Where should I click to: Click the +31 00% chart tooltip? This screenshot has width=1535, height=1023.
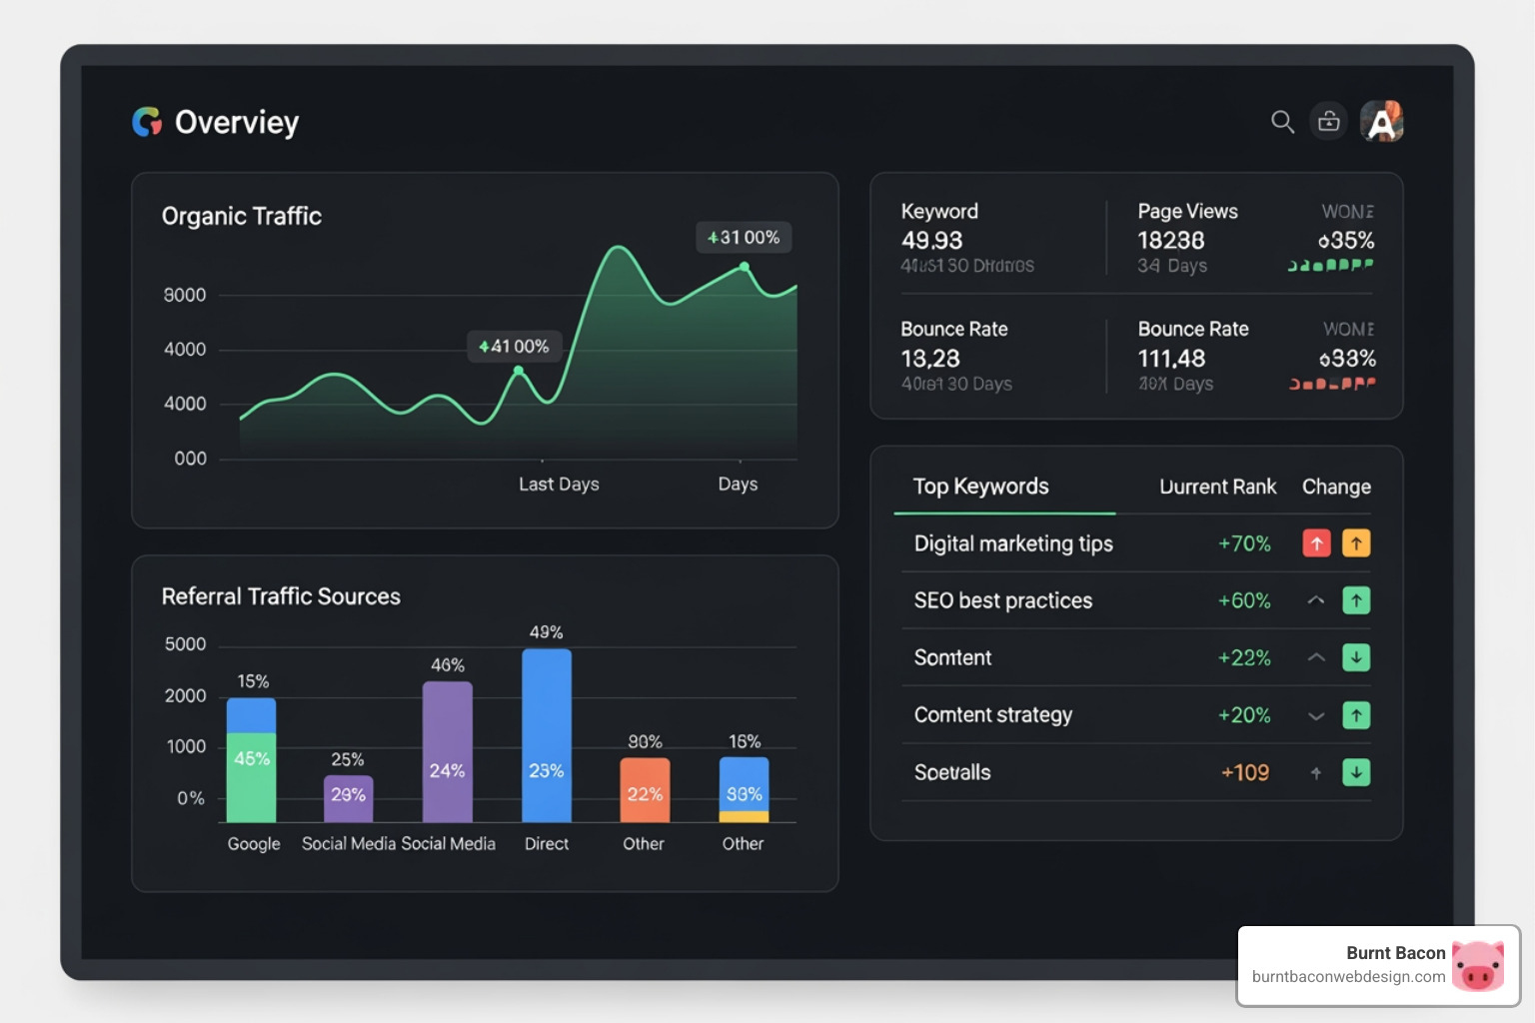pyautogui.click(x=744, y=237)
